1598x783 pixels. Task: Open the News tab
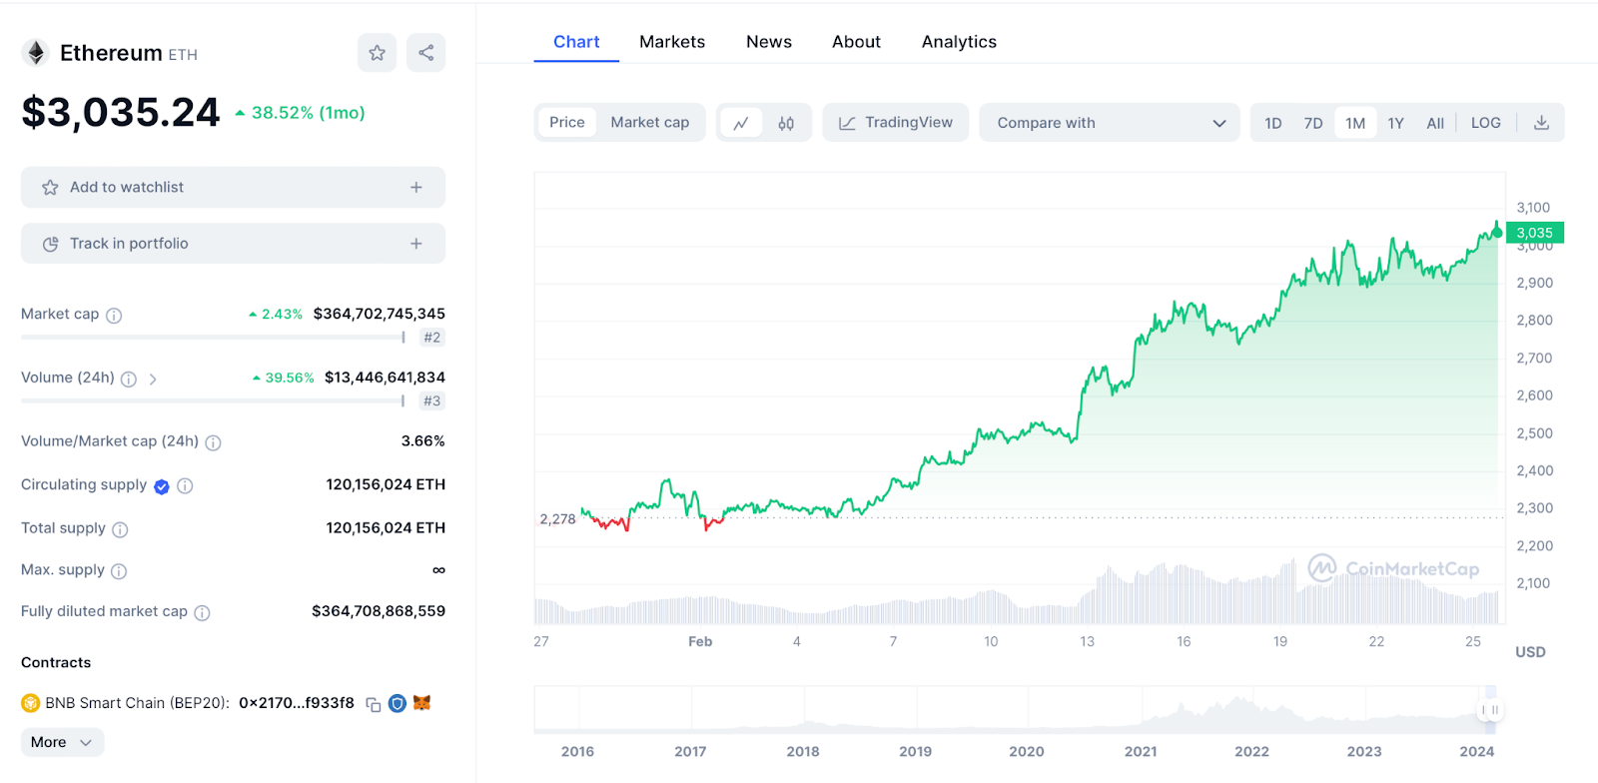click(x=769, y=42)
